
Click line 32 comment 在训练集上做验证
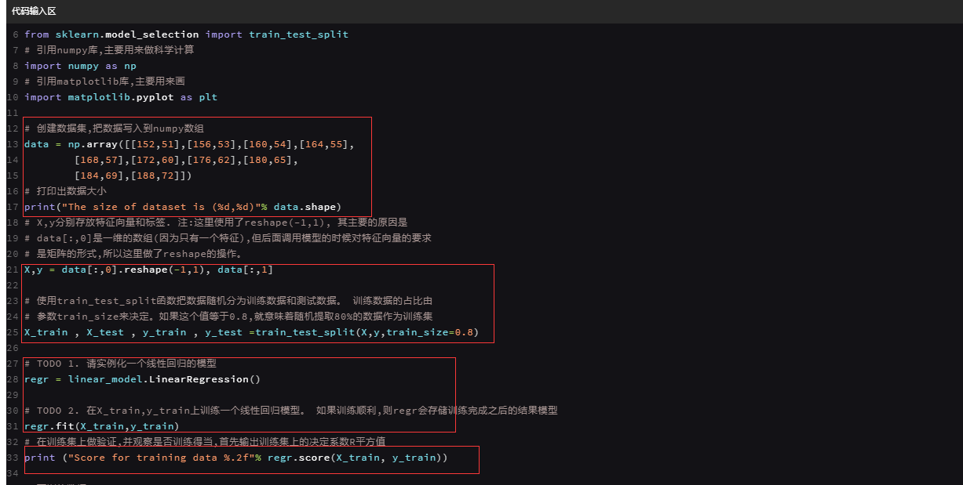tap(205, 442)
